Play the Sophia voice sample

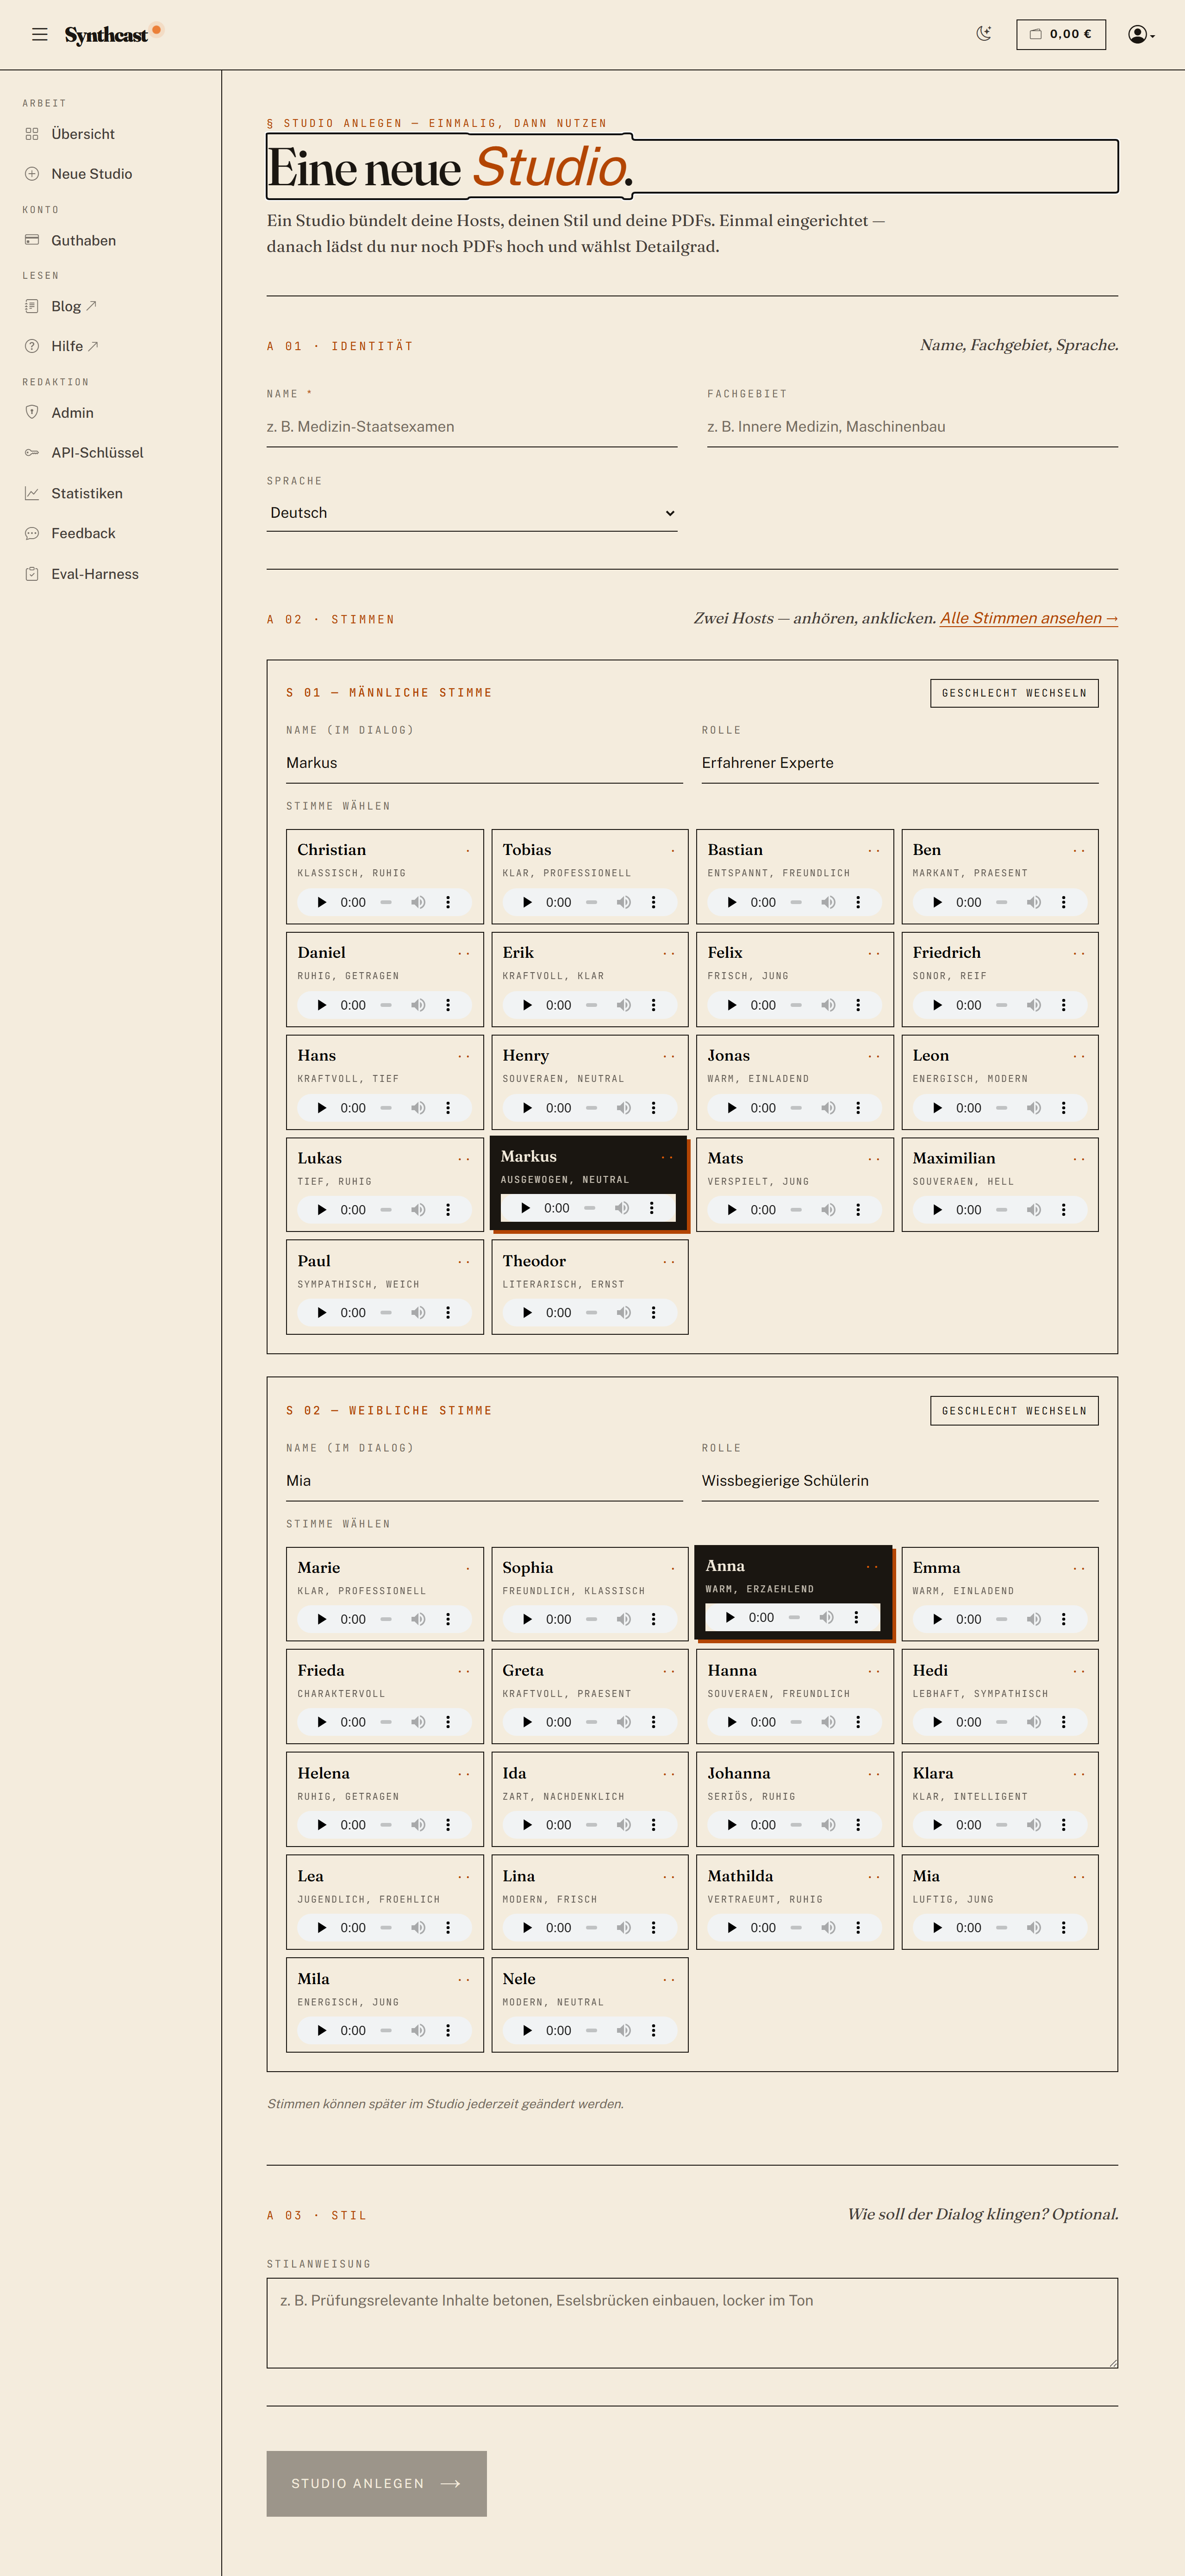528,1620
